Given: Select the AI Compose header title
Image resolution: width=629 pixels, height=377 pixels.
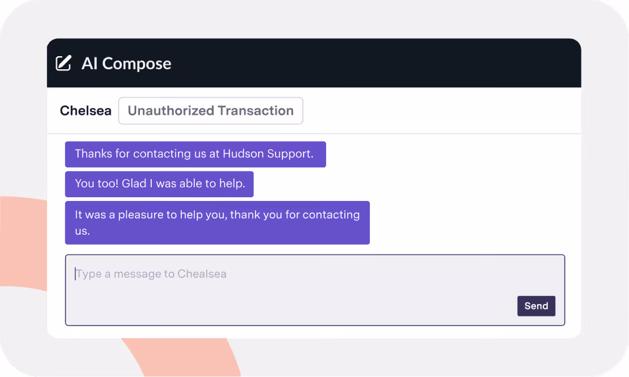Looking at the screenshot, I should pos(126,63).
